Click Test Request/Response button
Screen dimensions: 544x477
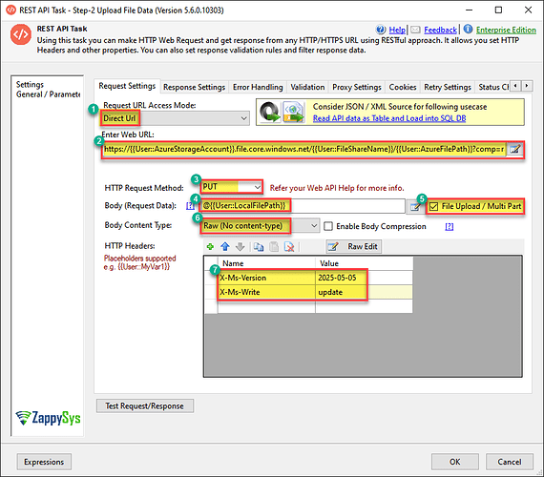click(x=145, y=405)
